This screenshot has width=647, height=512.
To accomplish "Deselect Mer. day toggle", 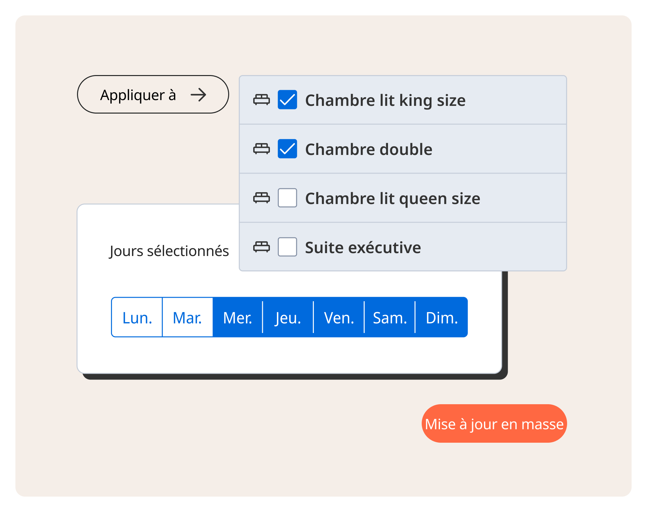I will [237, 318].
